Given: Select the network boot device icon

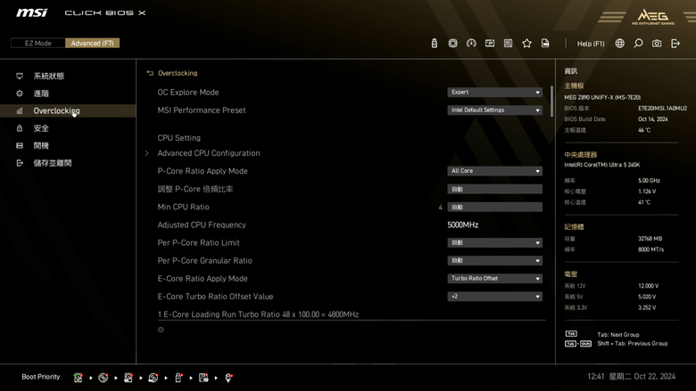Looking at the screenshot, I should 228,378.
